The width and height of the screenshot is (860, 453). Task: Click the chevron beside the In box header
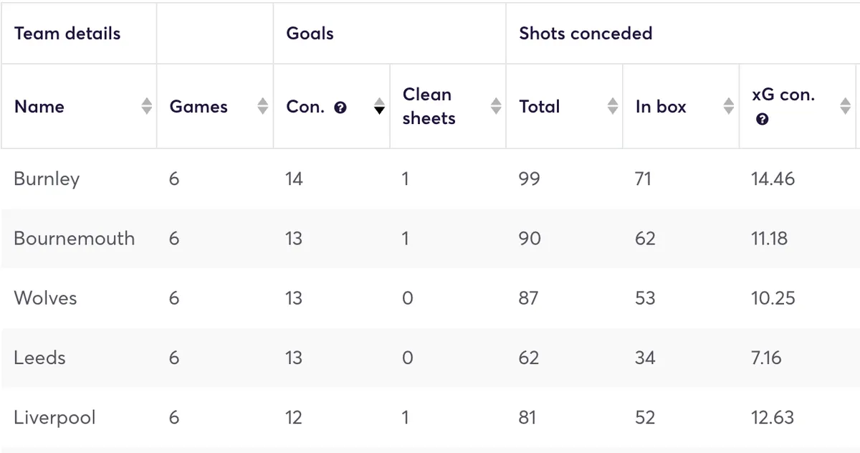[x=729, y=106]
